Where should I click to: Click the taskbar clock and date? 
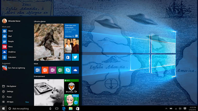pos(192,109)
